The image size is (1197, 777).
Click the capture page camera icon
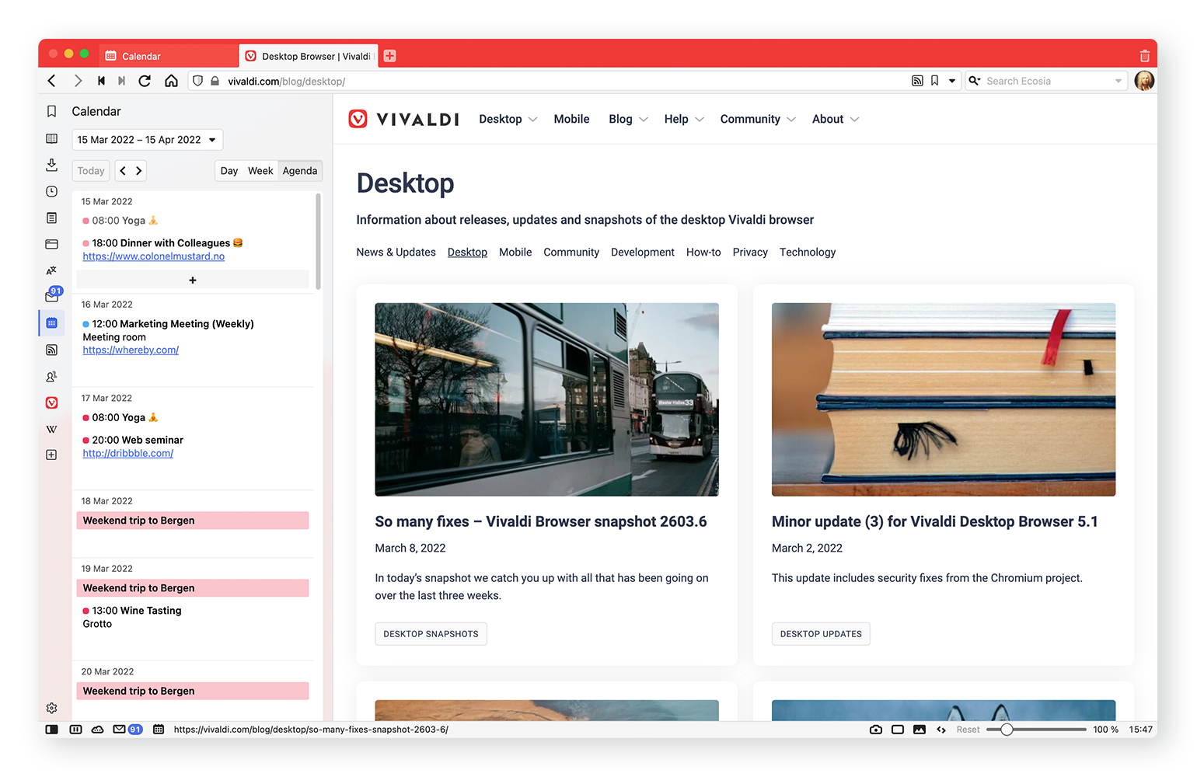point(876,730)
